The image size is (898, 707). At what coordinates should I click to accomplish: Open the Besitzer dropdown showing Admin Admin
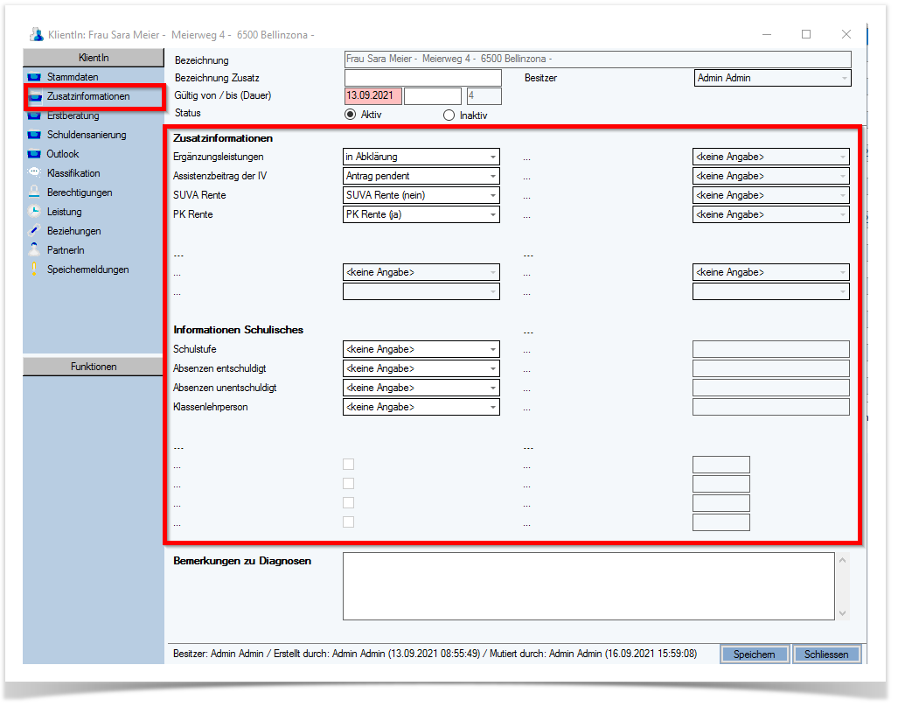pyautogui.click(x=773, y=78)
